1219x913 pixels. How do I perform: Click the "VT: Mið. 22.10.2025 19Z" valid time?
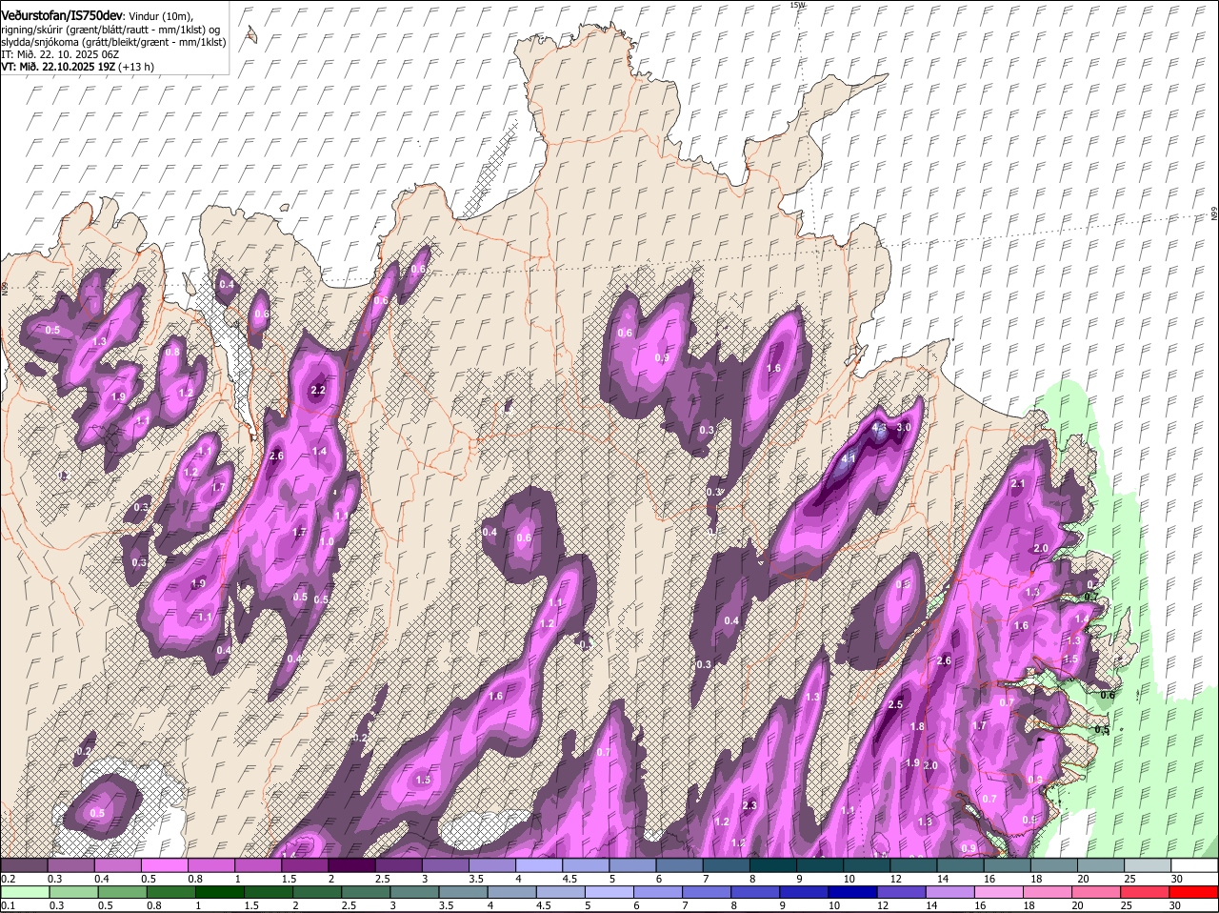point(59,67)
